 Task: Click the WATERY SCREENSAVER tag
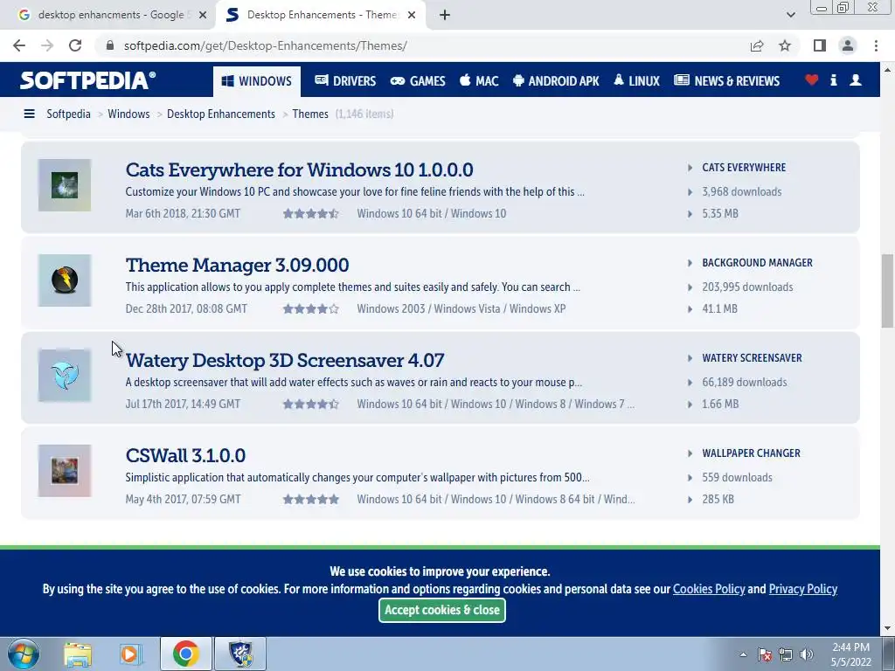(752, 358)
